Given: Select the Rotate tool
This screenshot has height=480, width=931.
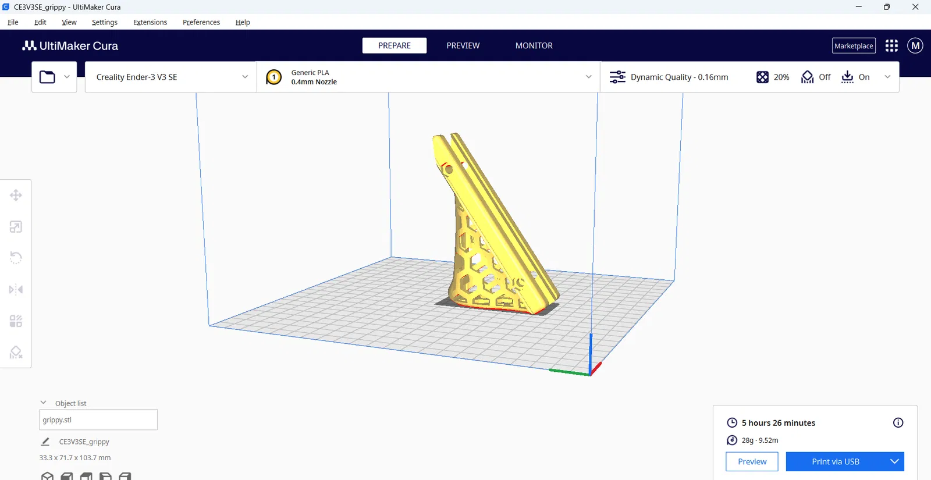Looking at the screenshot, I should coord(16,258).
